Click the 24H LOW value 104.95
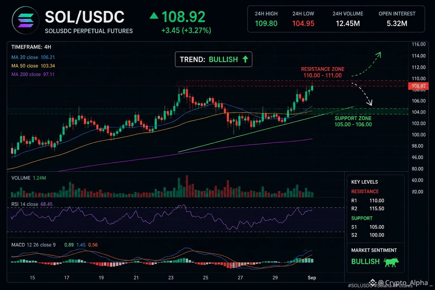Image resolution: width=435 pixels, height=290 pixels. (x=303, y=24)
